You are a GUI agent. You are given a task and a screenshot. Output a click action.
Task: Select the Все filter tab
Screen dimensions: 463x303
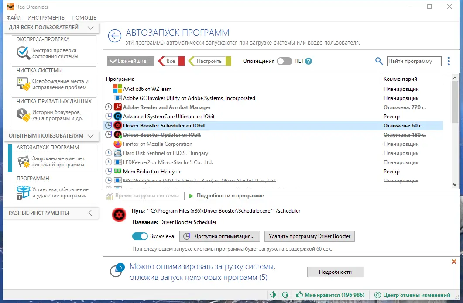171,61
